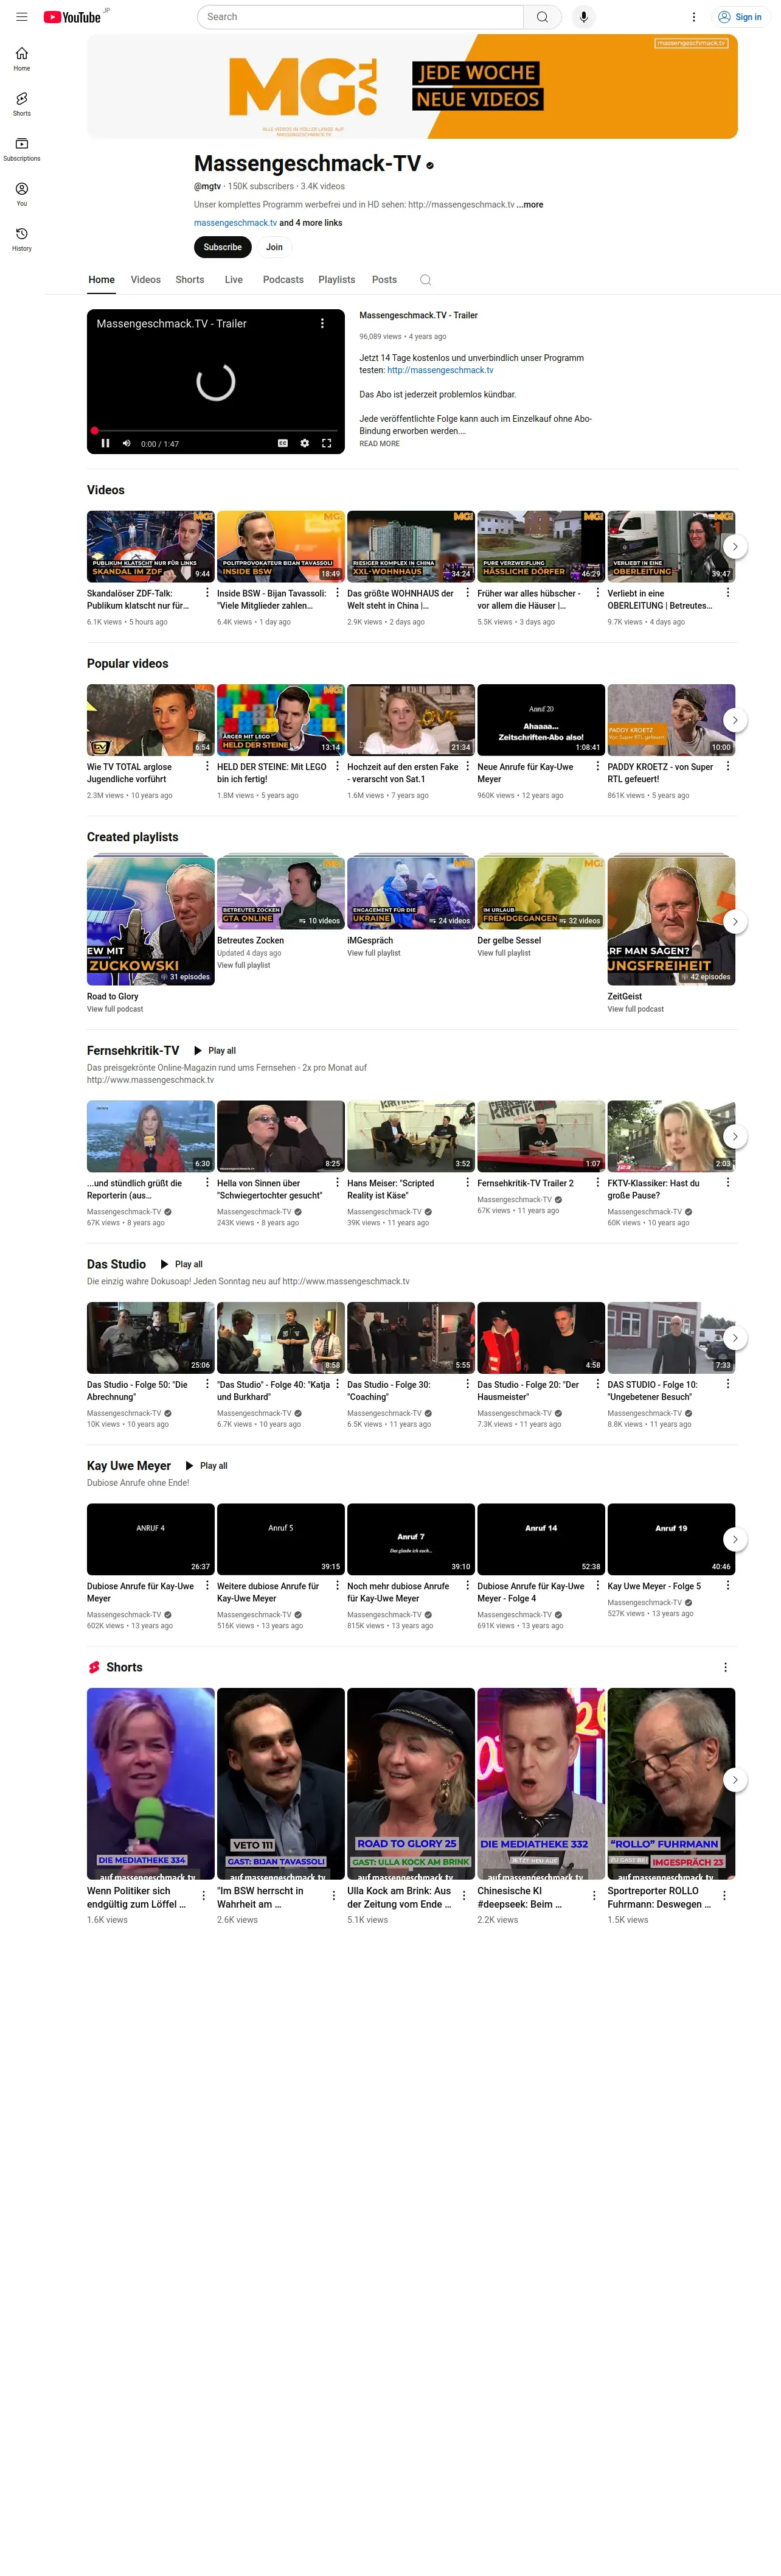
Task: Show next videos in Videos row
Action: (x=735, y=547)
